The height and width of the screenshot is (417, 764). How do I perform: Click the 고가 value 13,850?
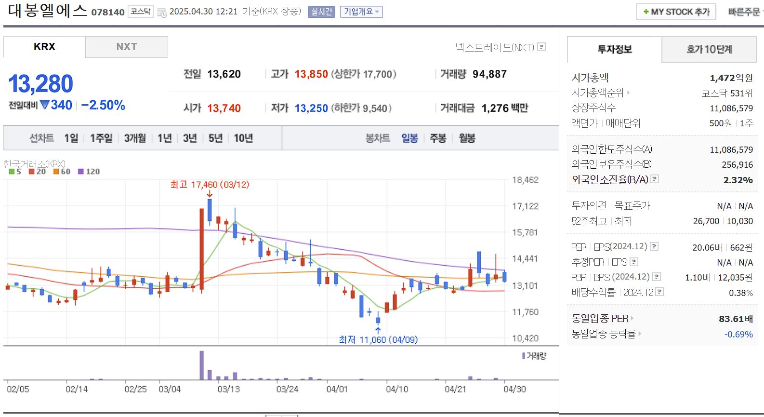pyautogui.click(x=311, y=74)
